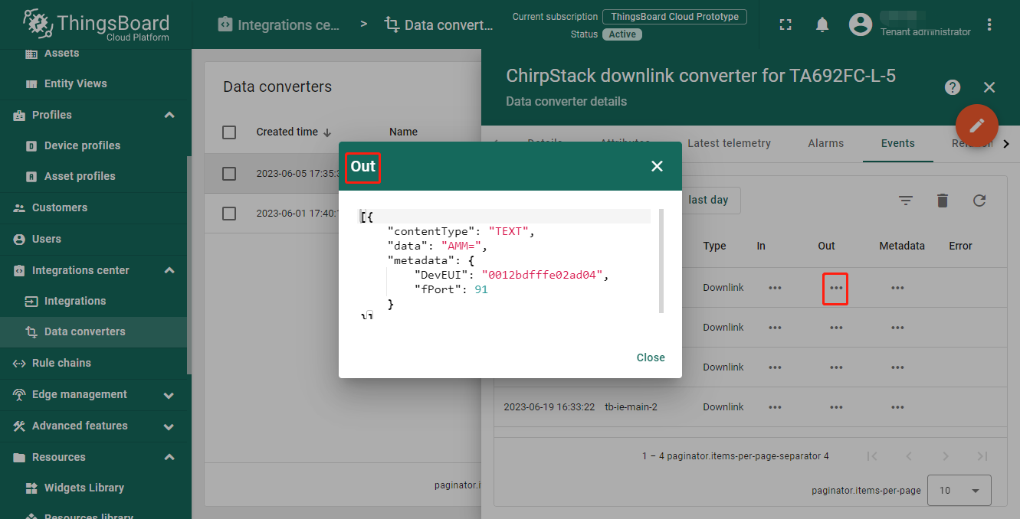Click the help question mark icon
The image size is (1020, 519).
point(953,87)
